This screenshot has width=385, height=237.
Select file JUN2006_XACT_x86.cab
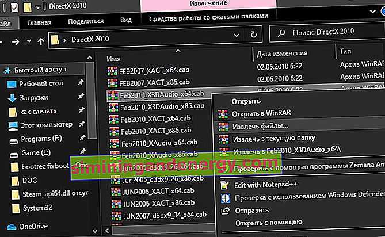tap(159, 204)
